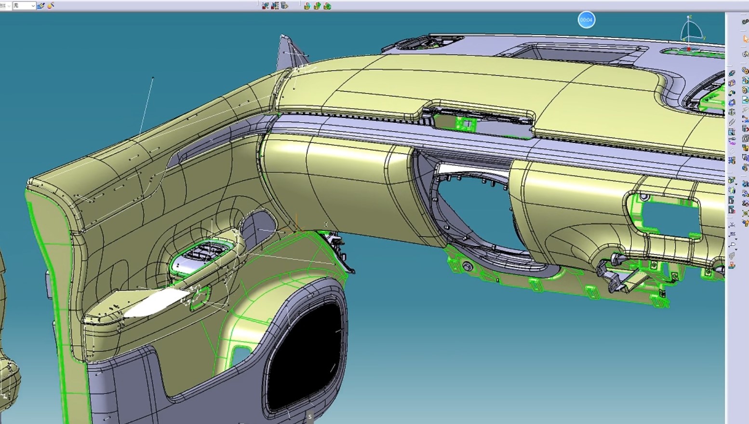Click the red origin point of the compass
This screenshot has height=424, width=749.
click(x=689, y=49)
